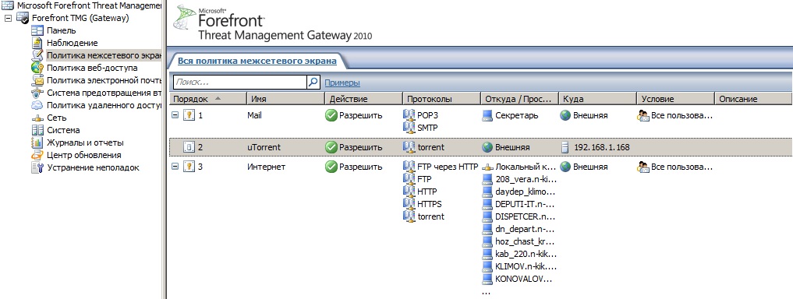
Task: Open Система предотвращения вторжений shield icon
Action: pos(37,93)
